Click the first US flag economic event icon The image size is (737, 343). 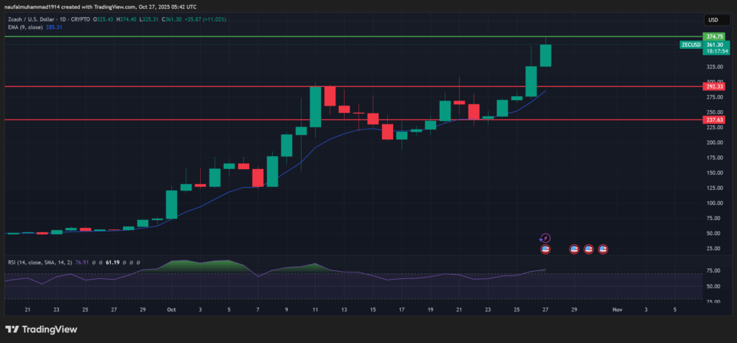(546, 249)
